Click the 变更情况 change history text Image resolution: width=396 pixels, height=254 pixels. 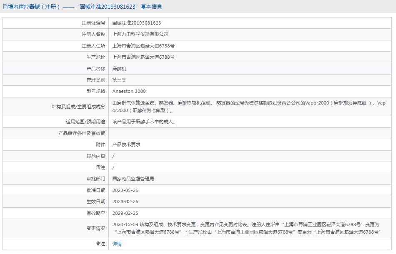[x=246, y=228]
